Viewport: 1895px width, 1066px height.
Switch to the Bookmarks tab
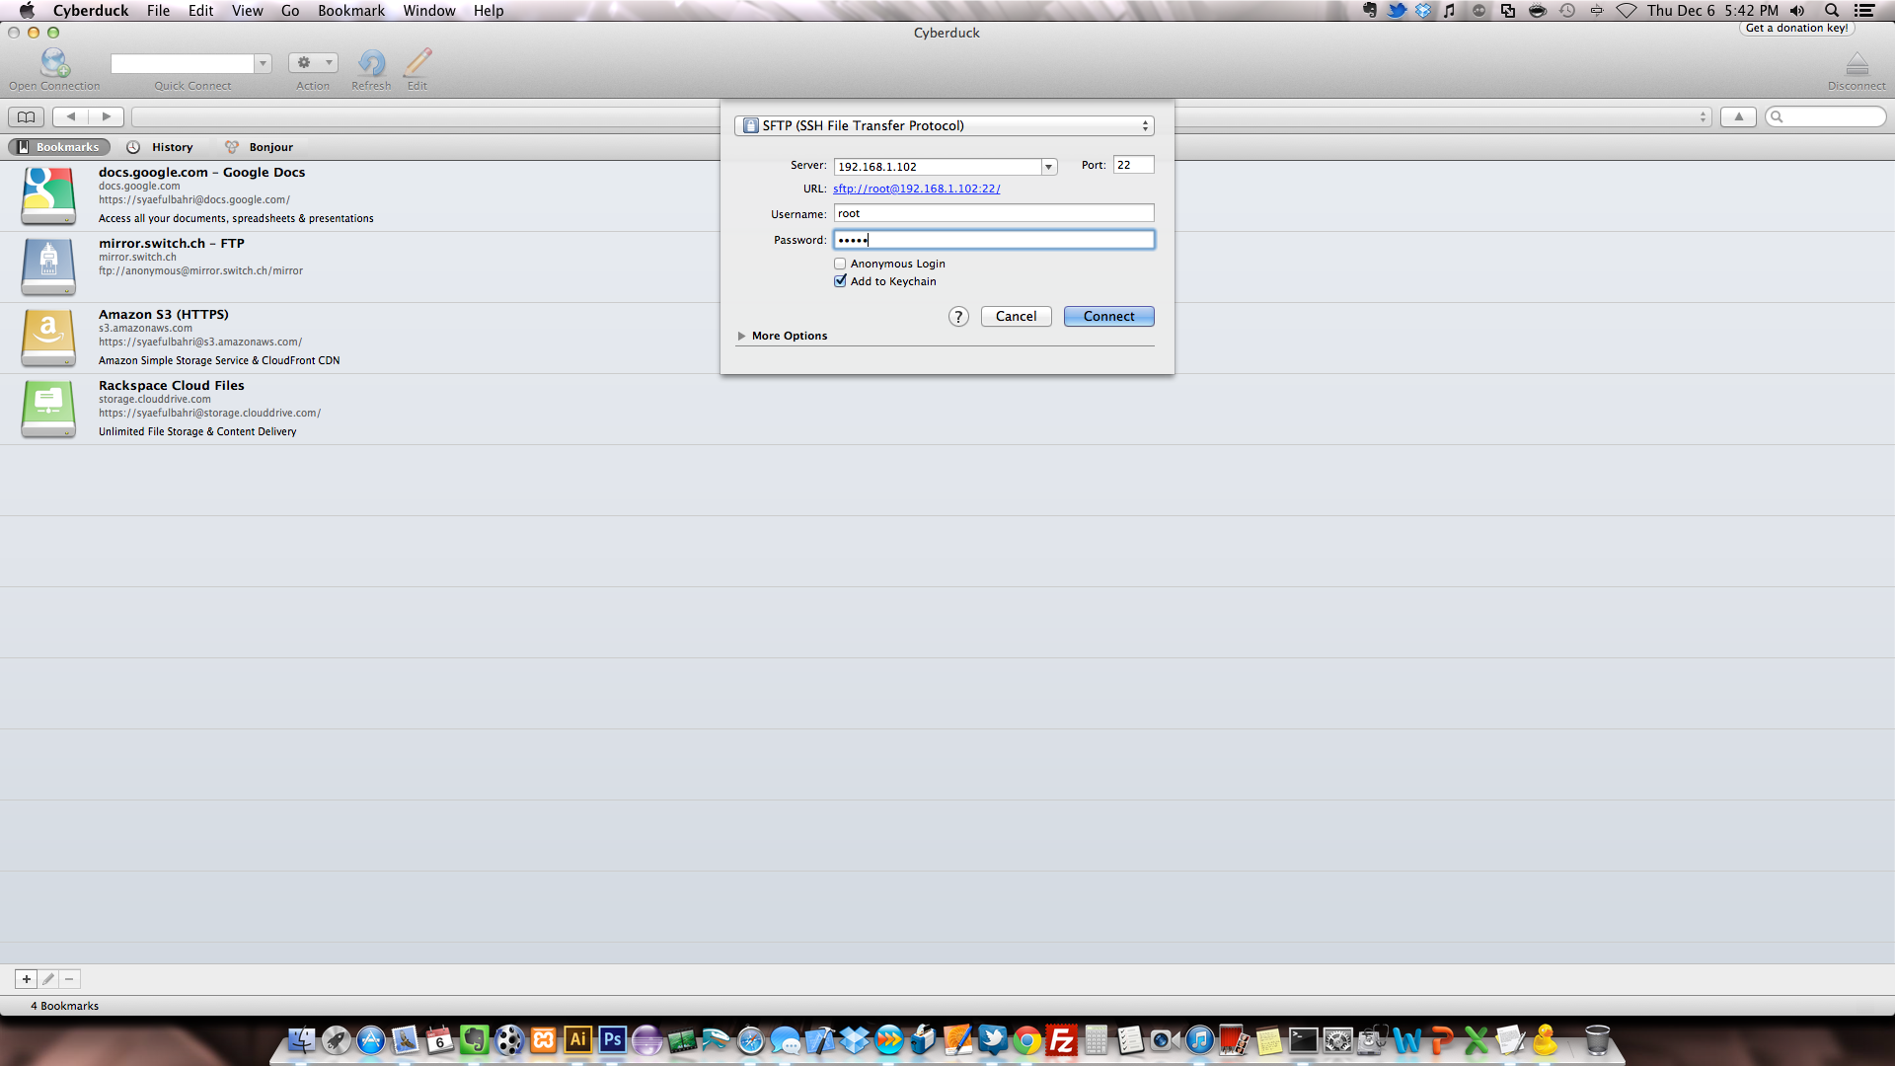tap(58, 147)
